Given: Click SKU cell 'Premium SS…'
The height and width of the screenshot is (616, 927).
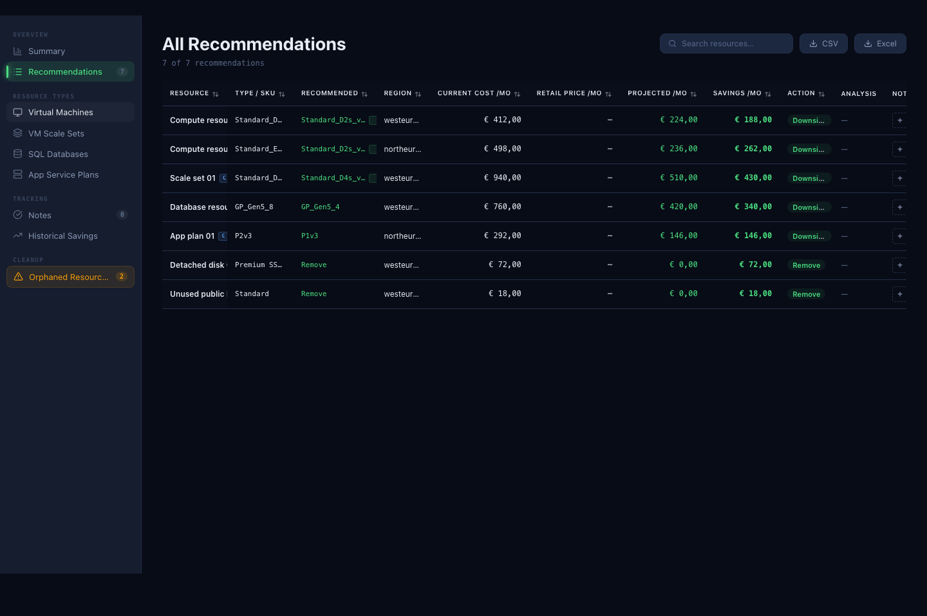Looking at the screenshot, I should (x=258, y=265).
